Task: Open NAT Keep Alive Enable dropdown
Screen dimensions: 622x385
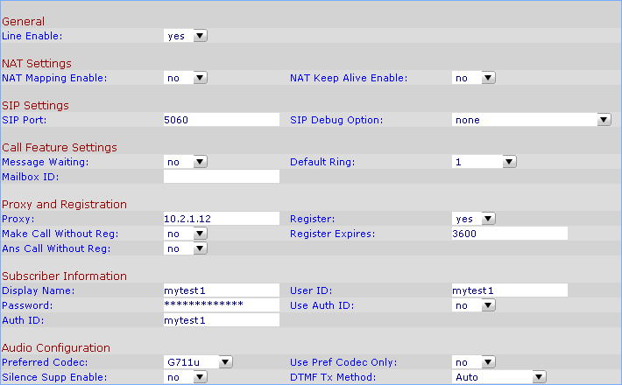Action: pos(474,78)
